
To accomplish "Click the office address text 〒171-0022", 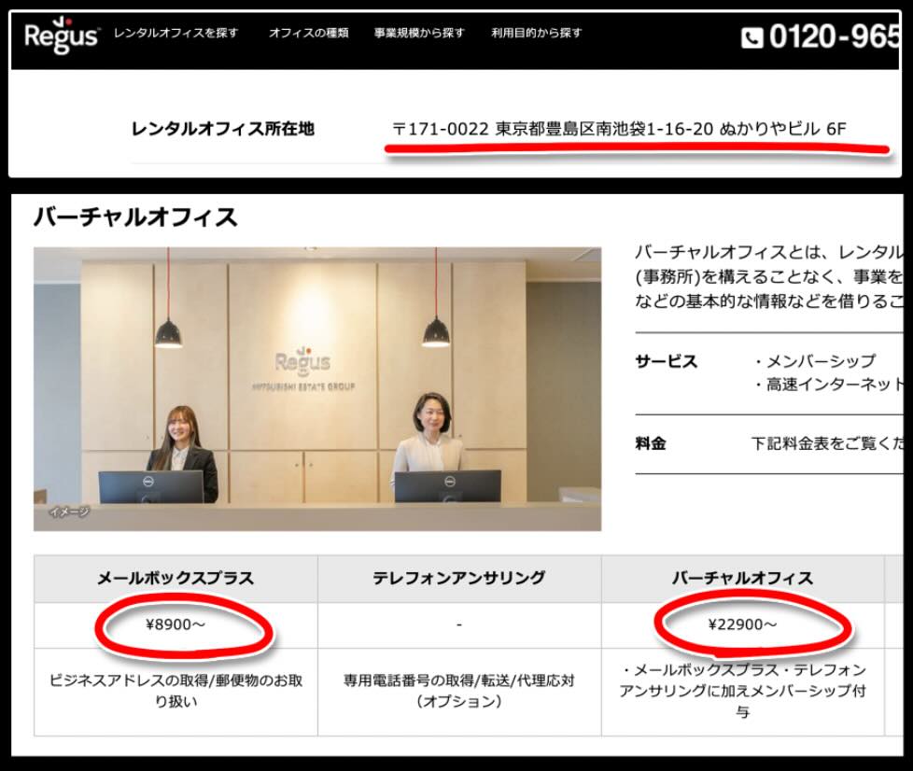I will (x=618, y=129).
